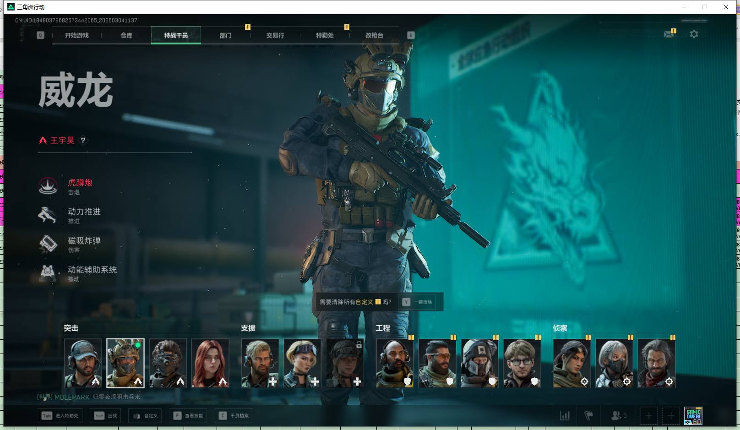Select the highlighted 突击 operator with tan helmet
The width and height of the screenshot is (740, 430).
tap(125, 364)
